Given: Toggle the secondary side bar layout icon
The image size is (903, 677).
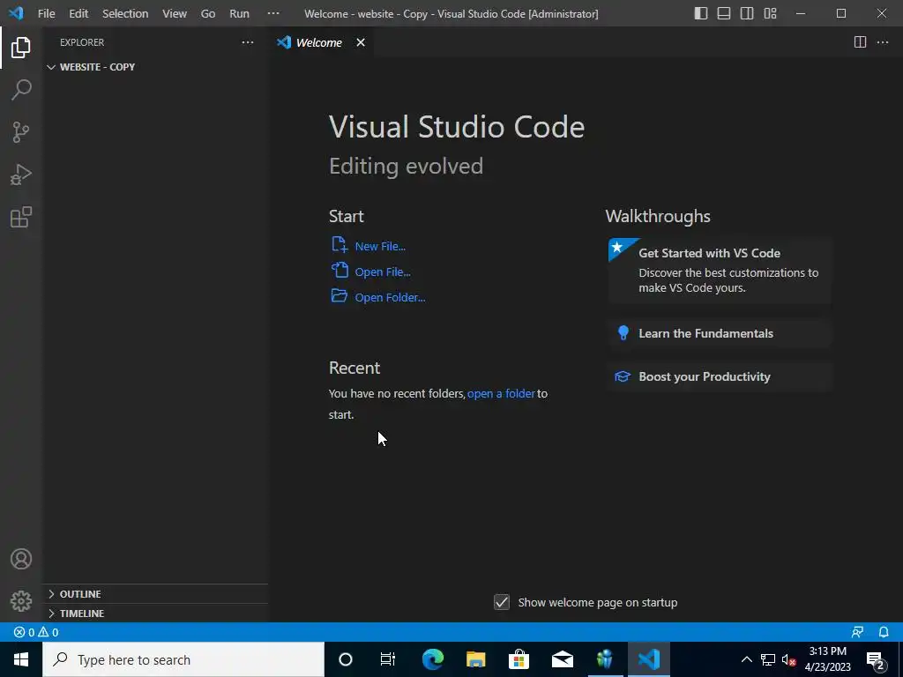Looking at the screenshot, I should (x=747, y=13).
